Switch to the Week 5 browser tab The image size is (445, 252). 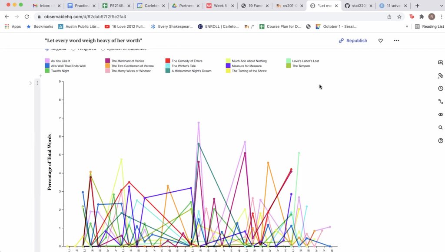tap(219, 6)
